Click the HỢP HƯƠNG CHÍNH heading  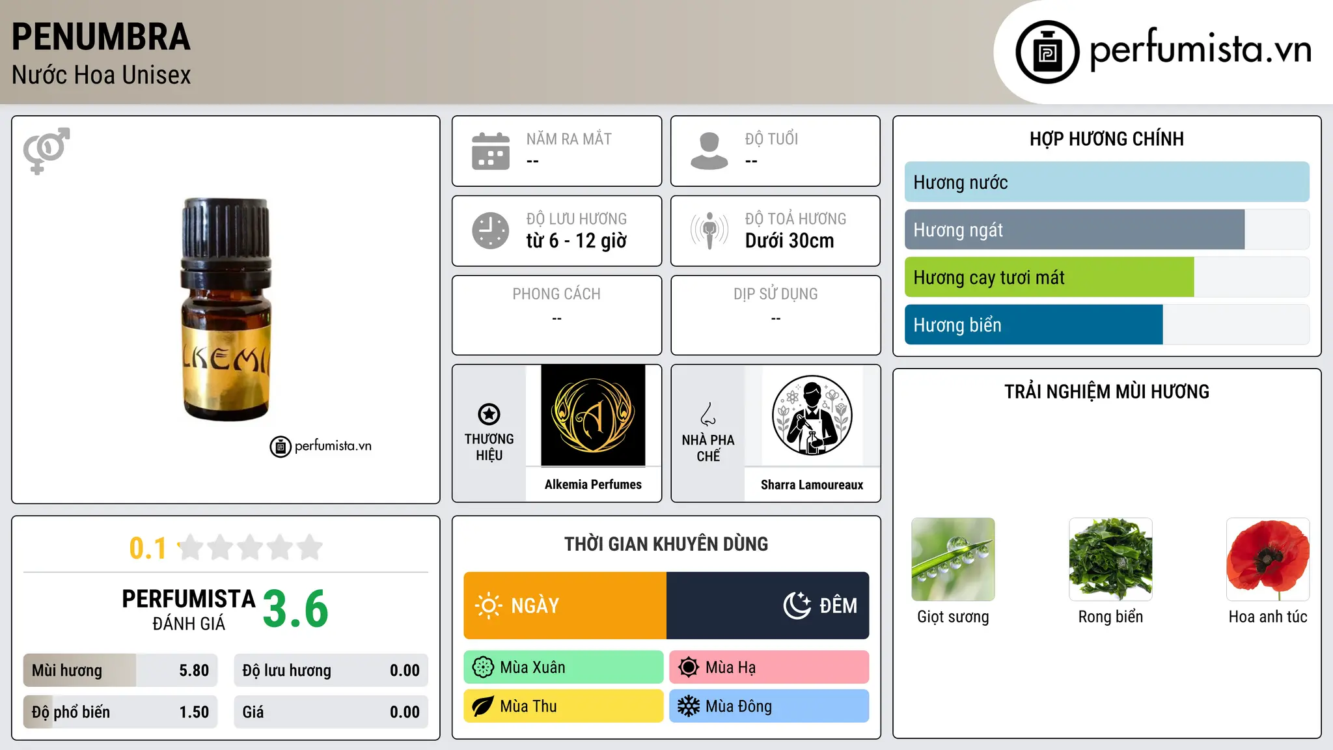click(1106, 139)
